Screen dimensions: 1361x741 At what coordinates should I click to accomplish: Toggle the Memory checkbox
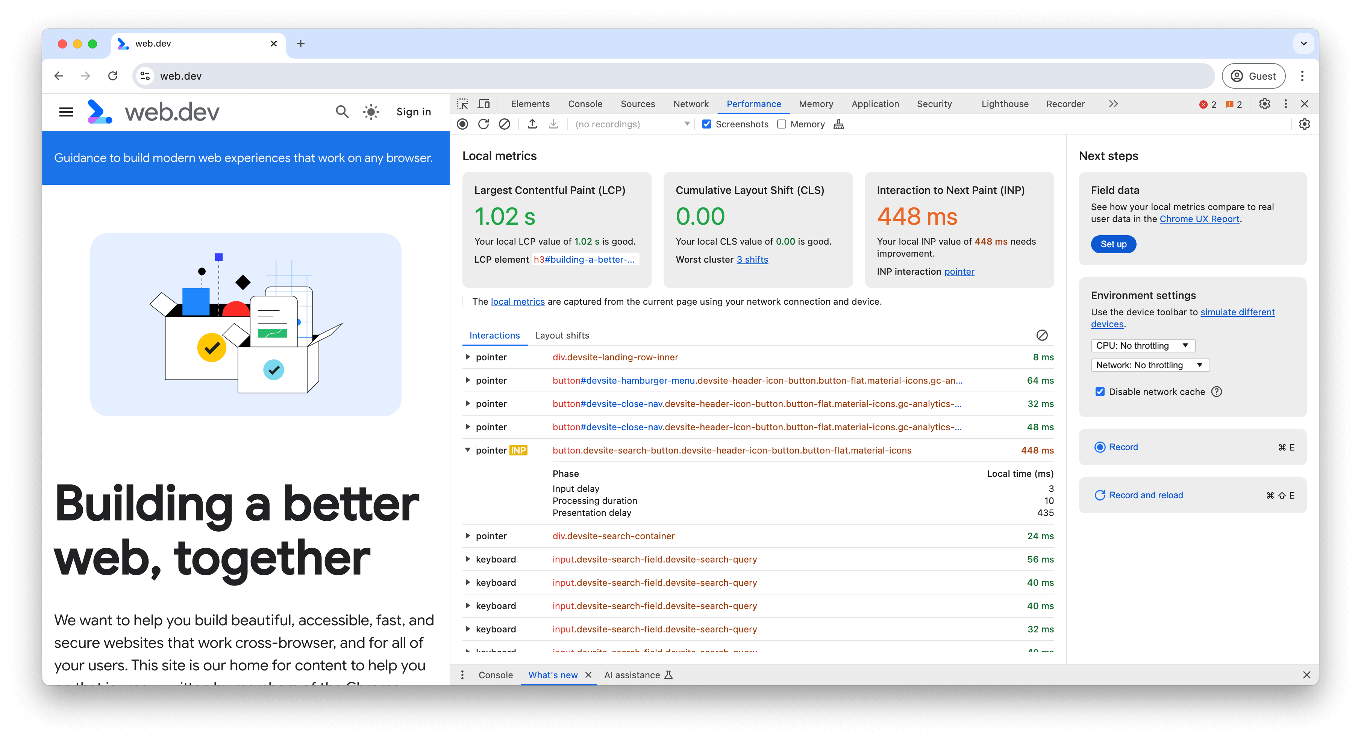click(783, 124)
